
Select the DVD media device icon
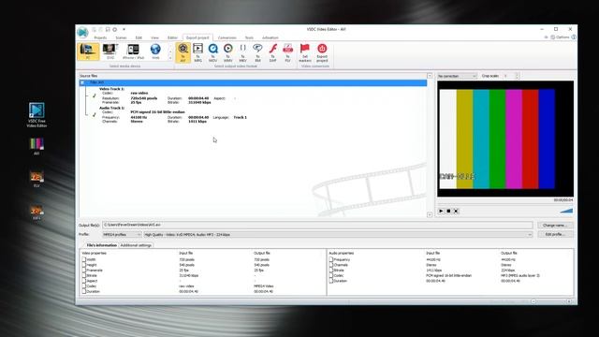tap(110, 51)
